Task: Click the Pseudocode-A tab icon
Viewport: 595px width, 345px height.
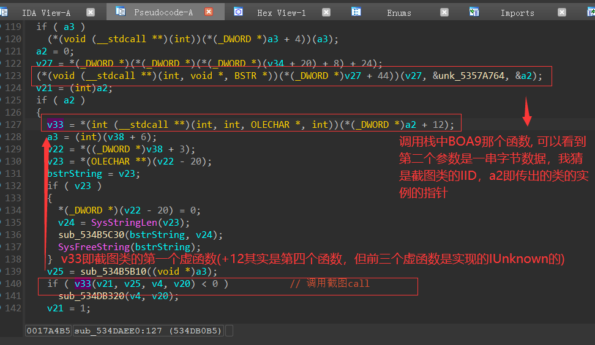Action: tap(121, 12)
